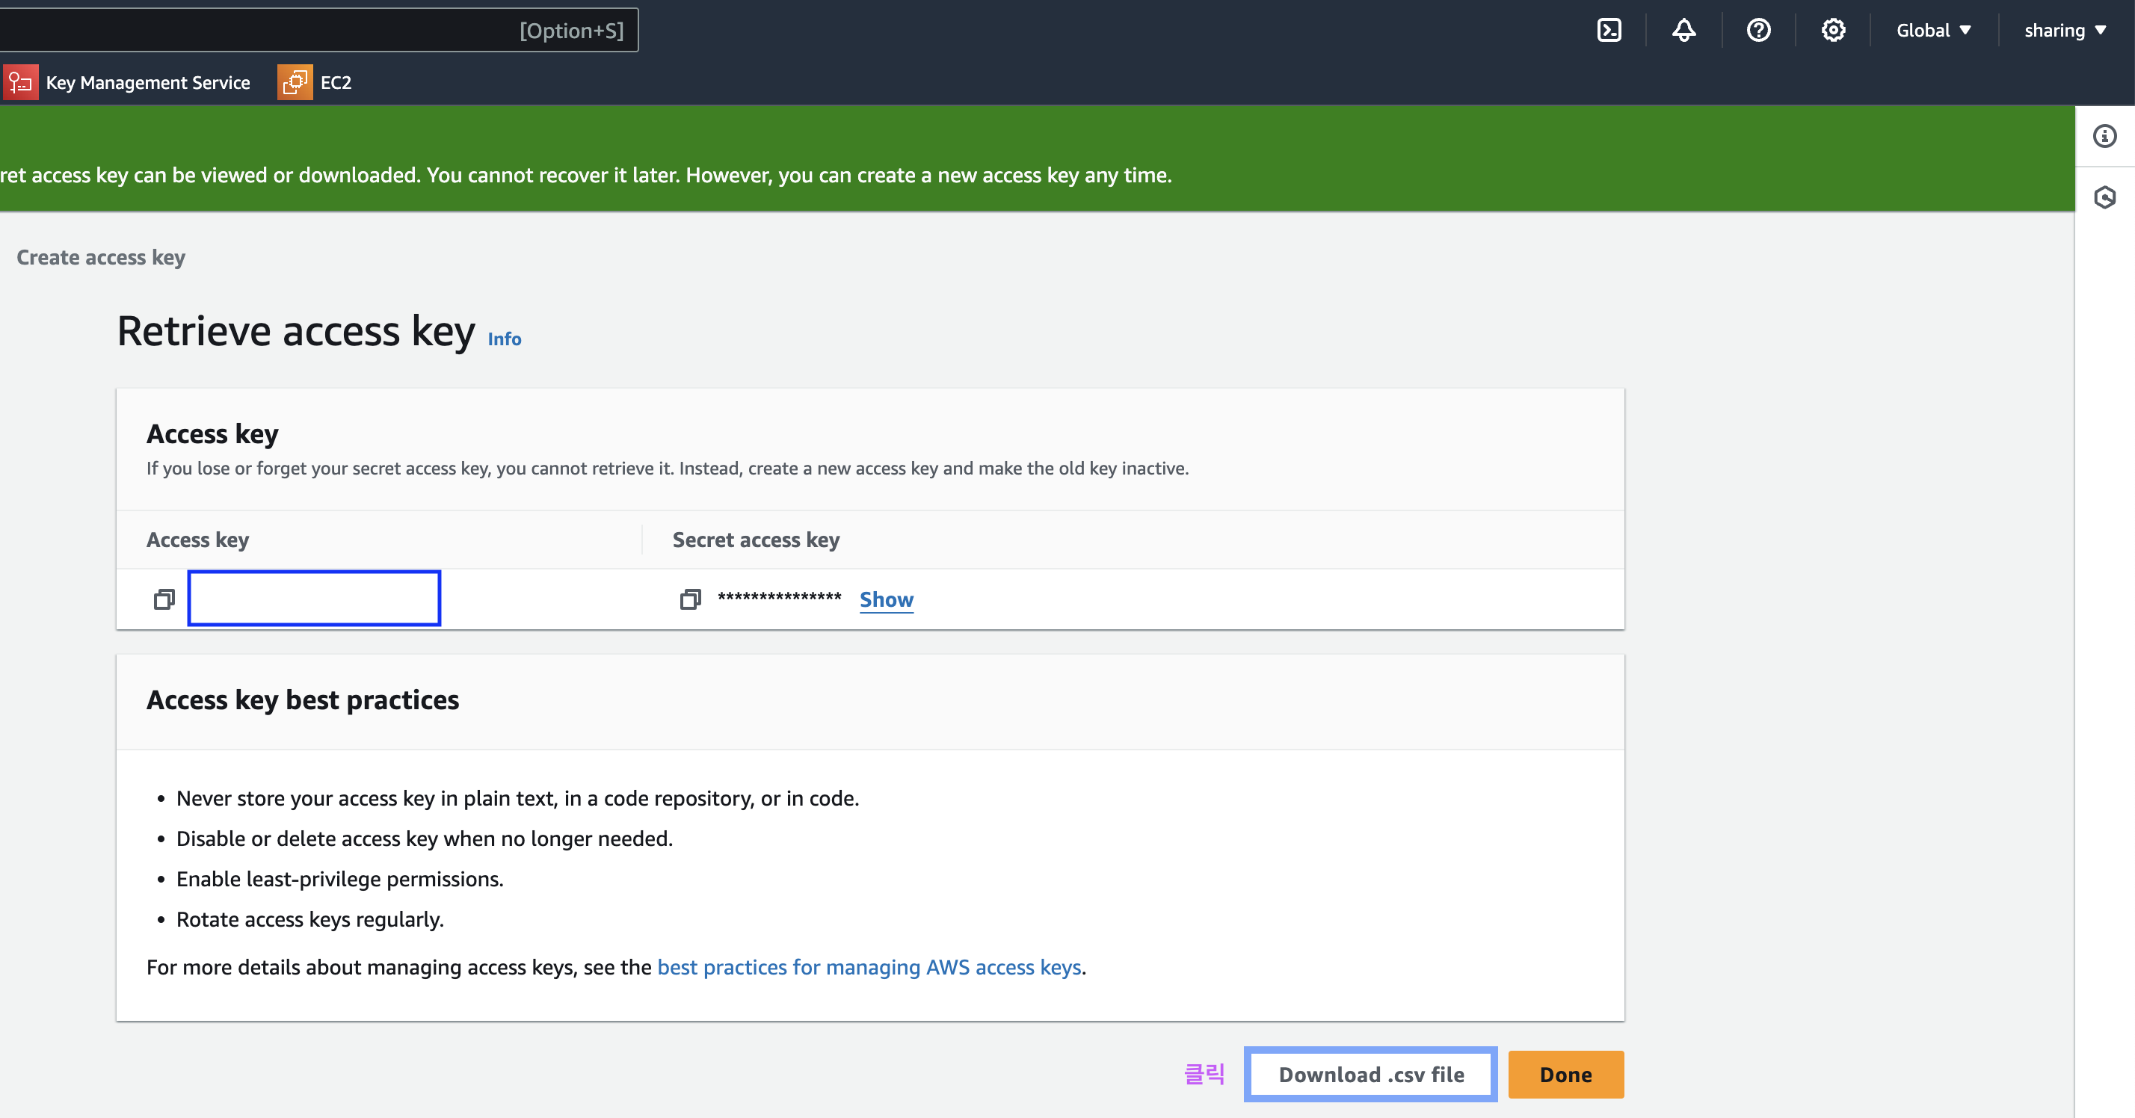This screenshot has height=1118, width=2135.
Task: Click the hexagon icon in right sidebar
Action: click(x=2104, y=197)
